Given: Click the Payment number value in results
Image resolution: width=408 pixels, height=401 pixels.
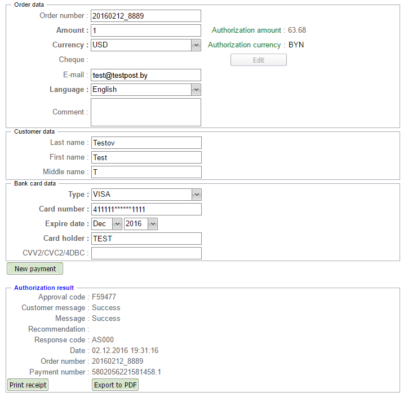Looking at the screenshot, I should coord(126,372).
